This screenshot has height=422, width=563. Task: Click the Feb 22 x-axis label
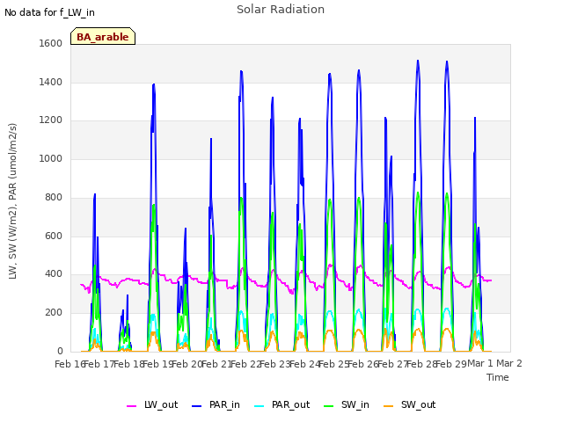[245, 364]
